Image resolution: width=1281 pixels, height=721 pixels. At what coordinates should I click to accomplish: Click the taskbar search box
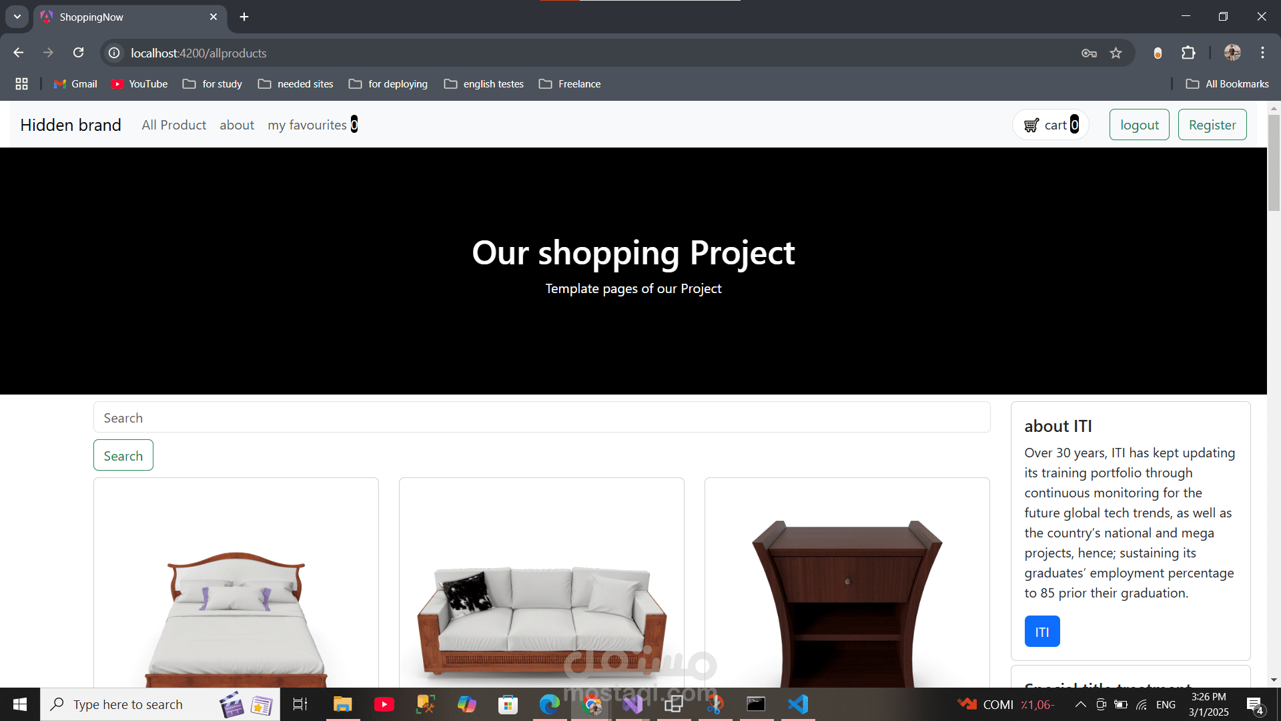(160, 704)
